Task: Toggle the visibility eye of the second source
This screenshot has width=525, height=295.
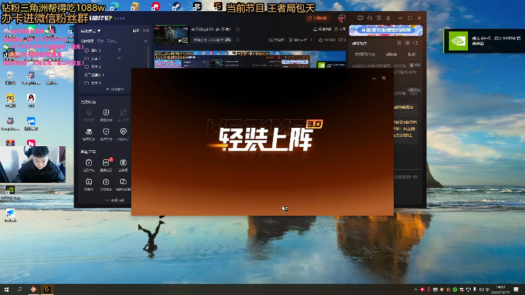Action: (119, 58)
